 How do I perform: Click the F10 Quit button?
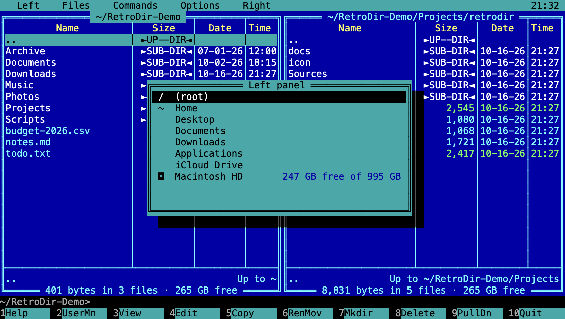(537, 313)
